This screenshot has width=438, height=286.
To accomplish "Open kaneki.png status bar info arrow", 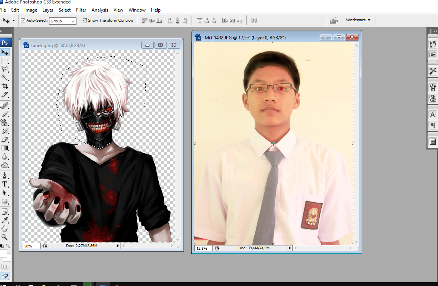I will coord(117,246).
